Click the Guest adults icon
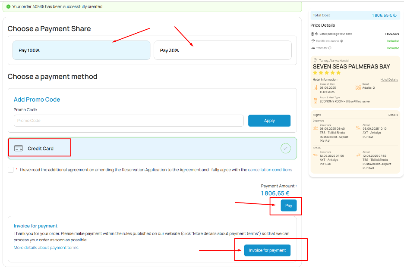The height and width of the screenshot is (274, 404). pyautogui.click(x=358, y=87)
